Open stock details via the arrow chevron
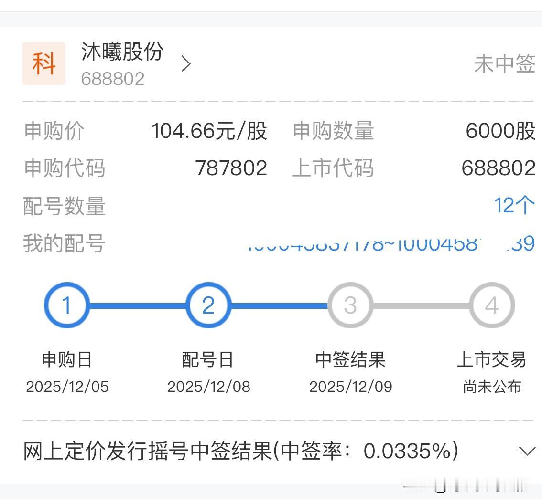 [x=186, y=64]
